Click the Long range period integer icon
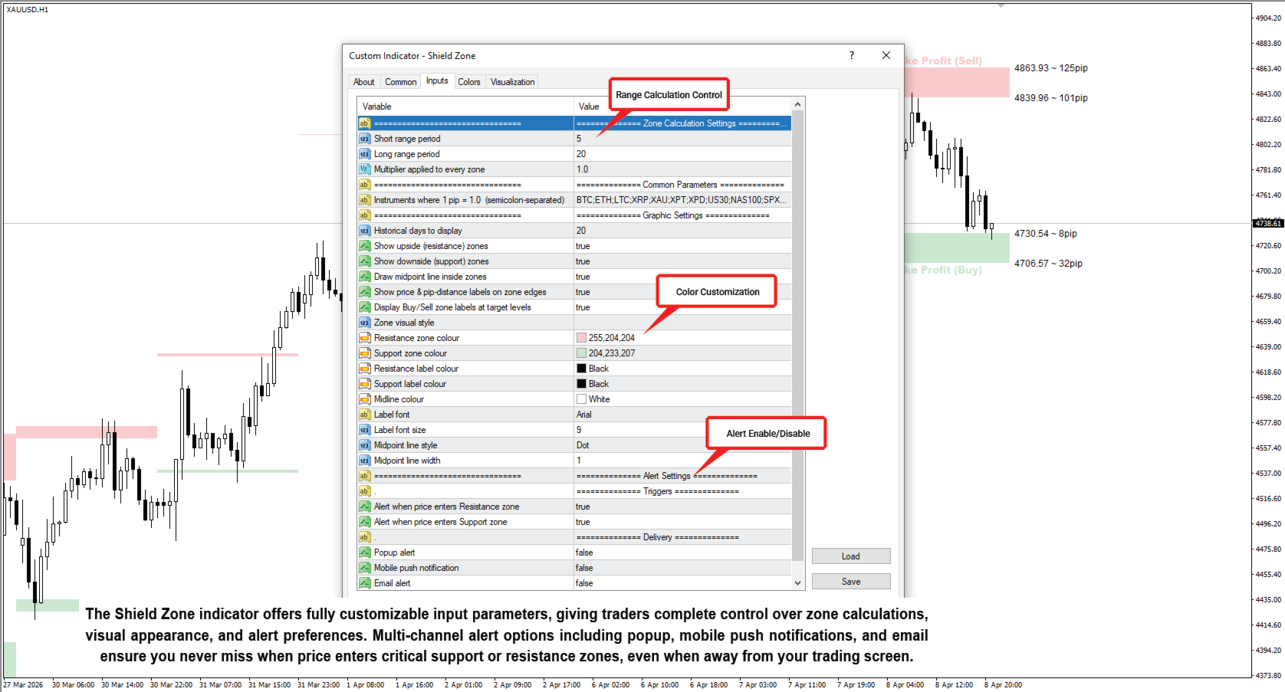 365,154
